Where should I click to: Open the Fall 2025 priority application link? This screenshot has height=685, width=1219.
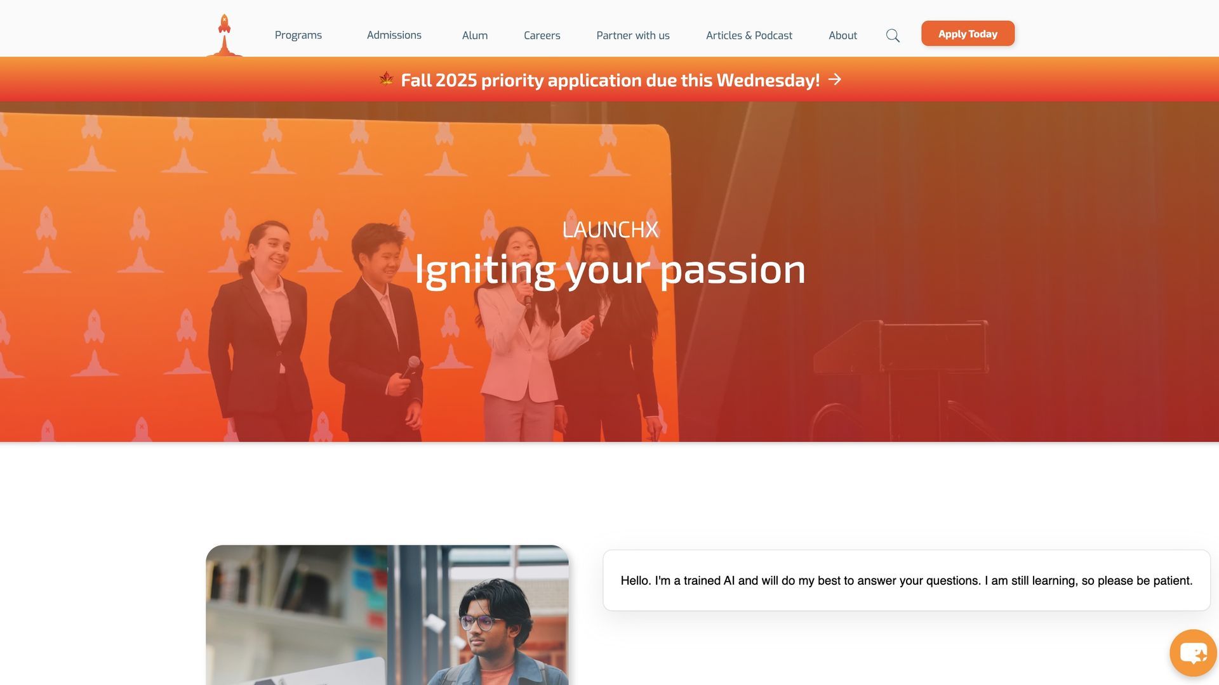pos(610,80)
